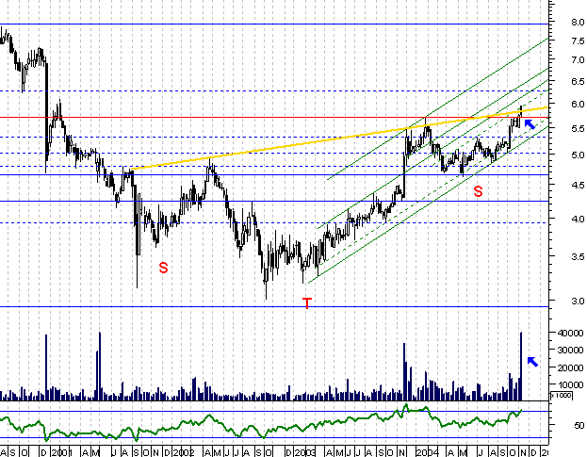
Task: Select the red horizontal resistance line
Action: 236,118
